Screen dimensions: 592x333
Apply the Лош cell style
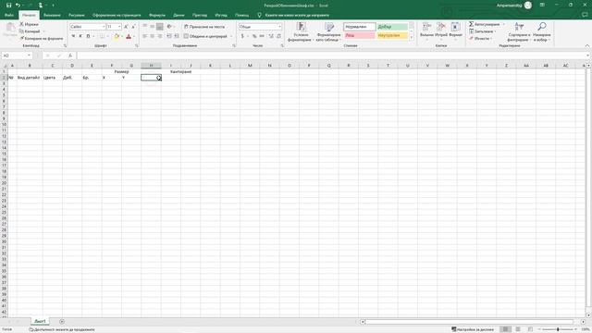point(359,35)
